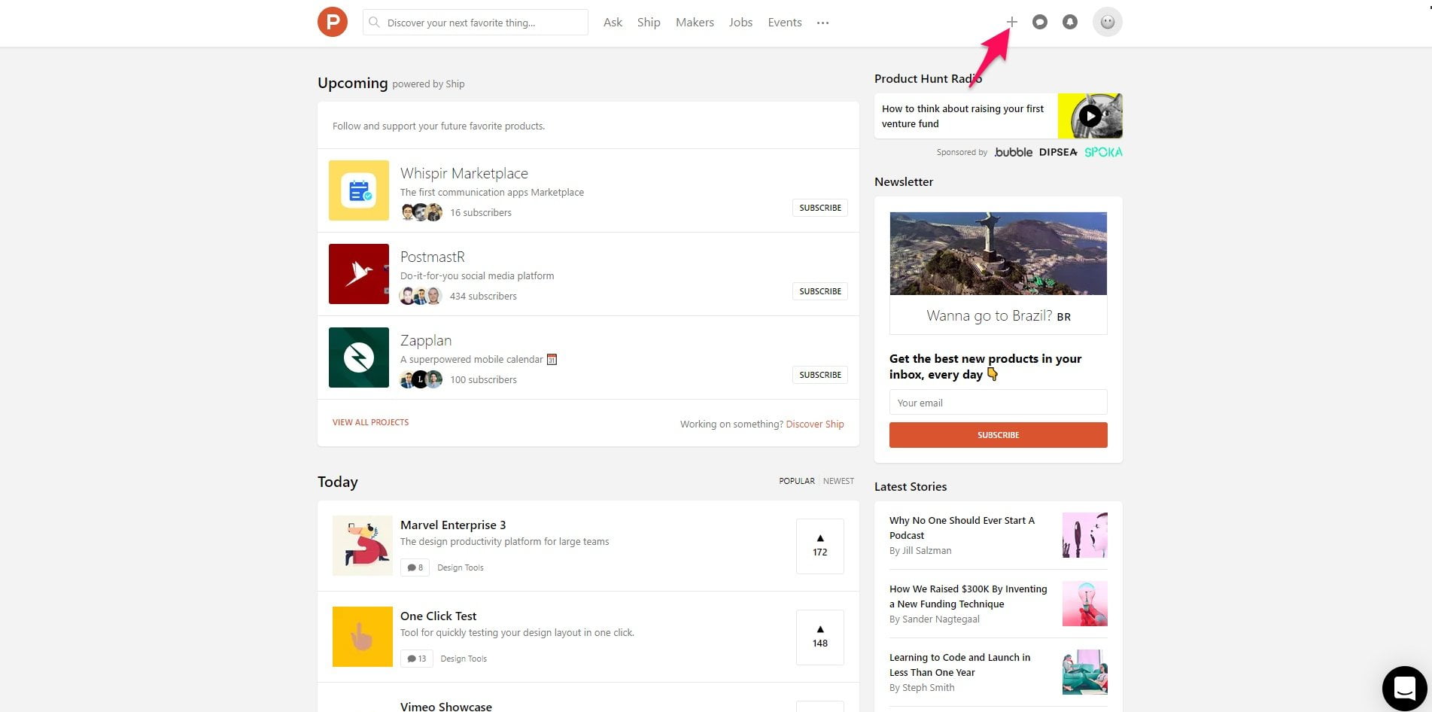Open the Ask menu item
The image size is (1432, 712).
tap(613, 23)
